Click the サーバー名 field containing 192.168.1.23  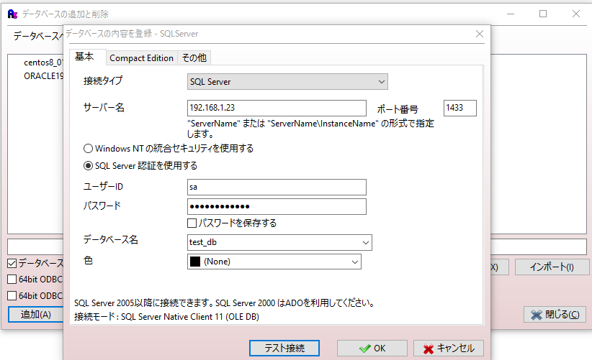click(276, 108)
